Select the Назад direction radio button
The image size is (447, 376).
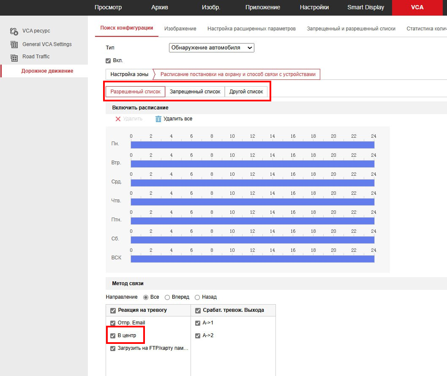197,297
